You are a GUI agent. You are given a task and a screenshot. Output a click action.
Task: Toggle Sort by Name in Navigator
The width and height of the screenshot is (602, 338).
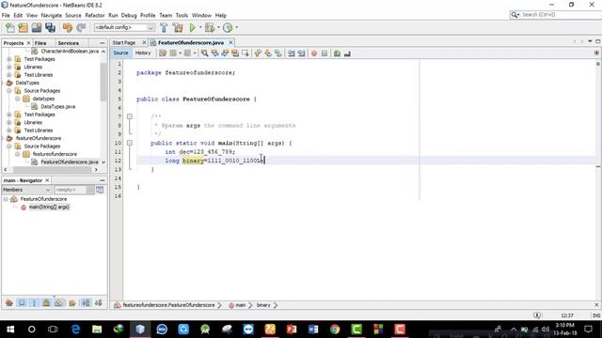tap(86, 302)
